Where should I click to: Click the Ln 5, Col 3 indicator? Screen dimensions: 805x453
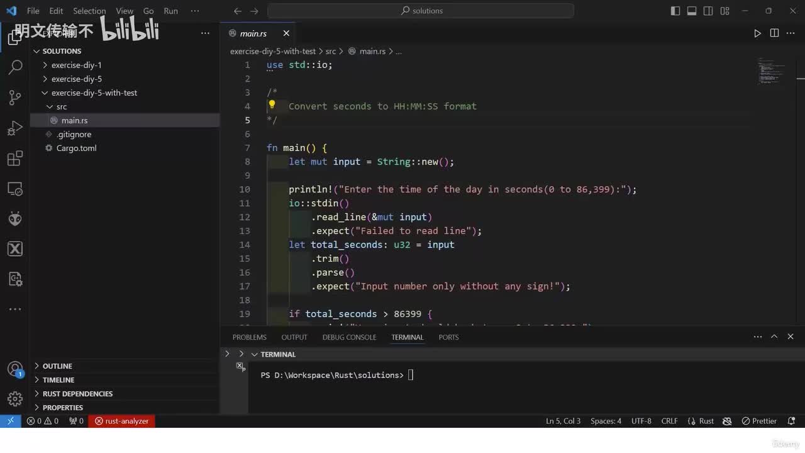click(563, 421)
